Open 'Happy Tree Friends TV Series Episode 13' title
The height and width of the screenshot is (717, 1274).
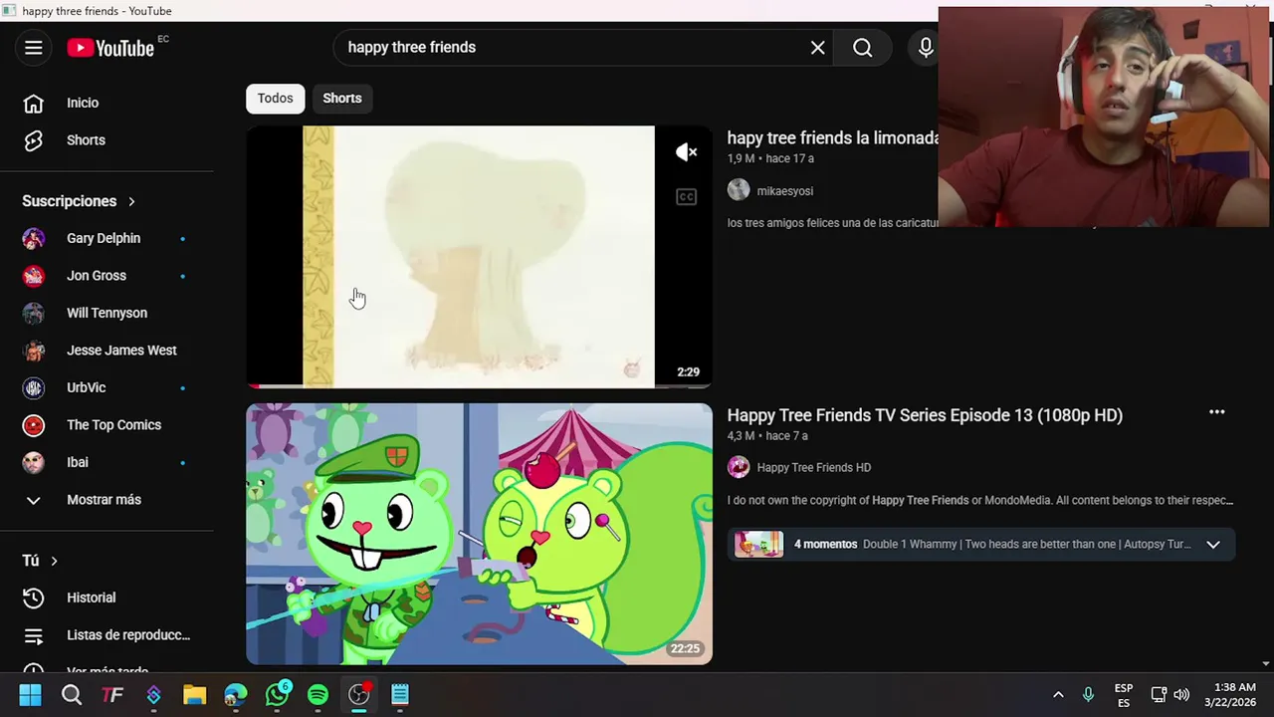pyautogui.click(x=925, y=415)
